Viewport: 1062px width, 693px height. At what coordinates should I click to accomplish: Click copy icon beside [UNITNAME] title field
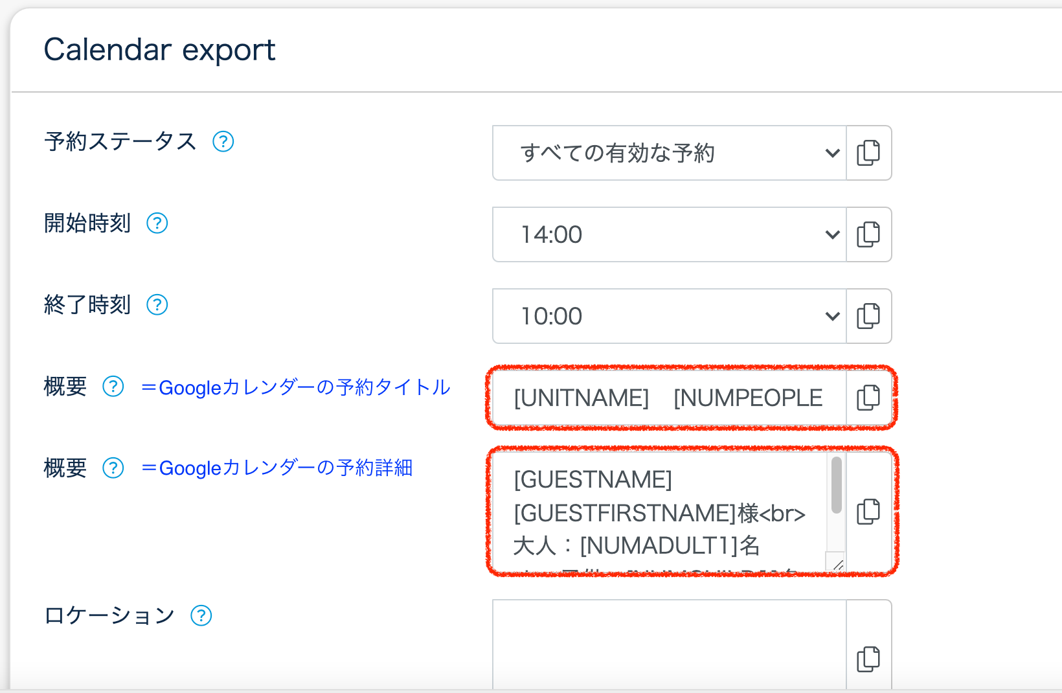click(x=868, y=398)
